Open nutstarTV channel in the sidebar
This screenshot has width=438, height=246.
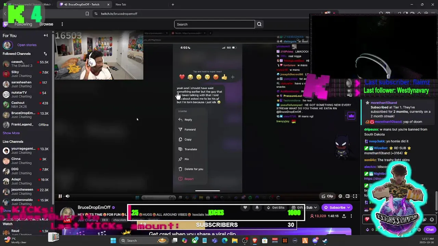tap(26, 95)
